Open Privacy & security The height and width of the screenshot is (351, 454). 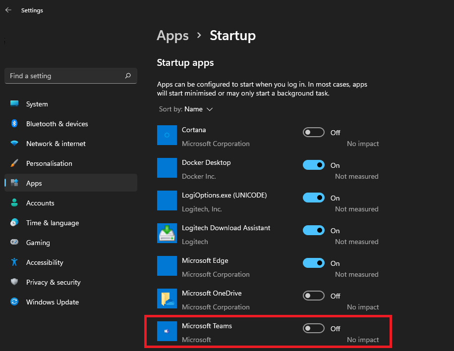tap(71, 282)
